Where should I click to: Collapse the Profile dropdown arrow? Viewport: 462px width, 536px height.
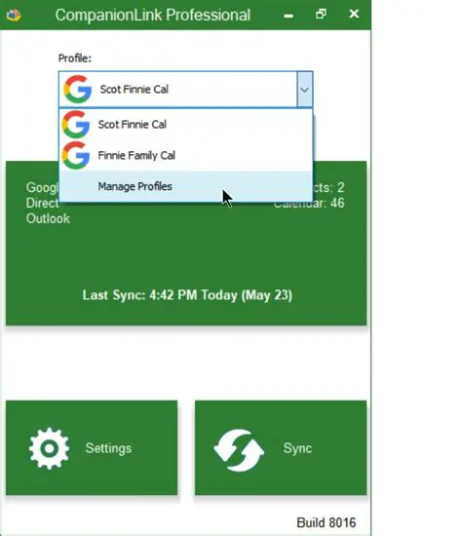(305, 90)
